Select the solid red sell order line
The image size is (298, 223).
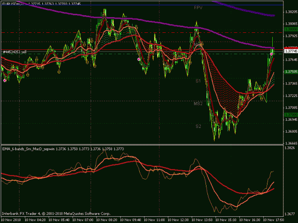142,50
